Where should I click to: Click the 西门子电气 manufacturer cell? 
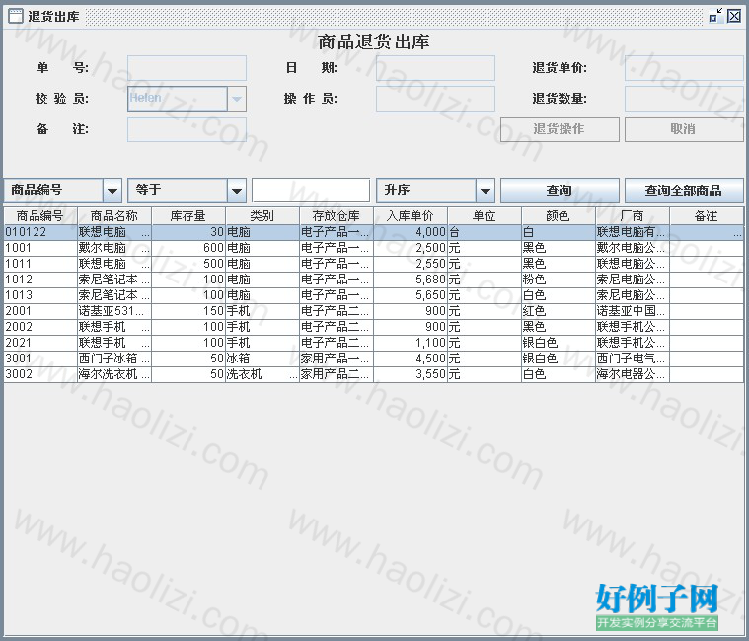633,359
